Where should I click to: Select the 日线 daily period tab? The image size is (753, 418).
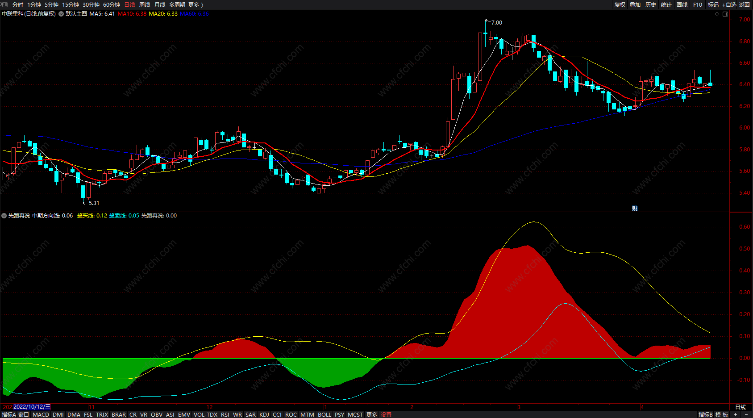pos(129,4)
